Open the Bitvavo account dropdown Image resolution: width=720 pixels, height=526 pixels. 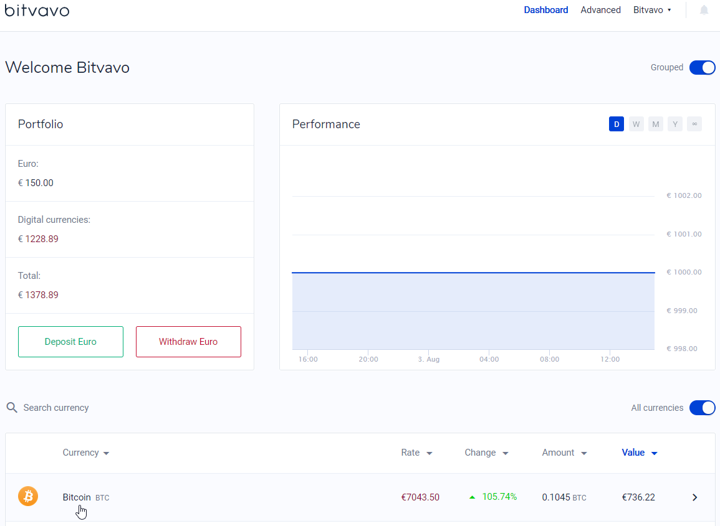652,10
